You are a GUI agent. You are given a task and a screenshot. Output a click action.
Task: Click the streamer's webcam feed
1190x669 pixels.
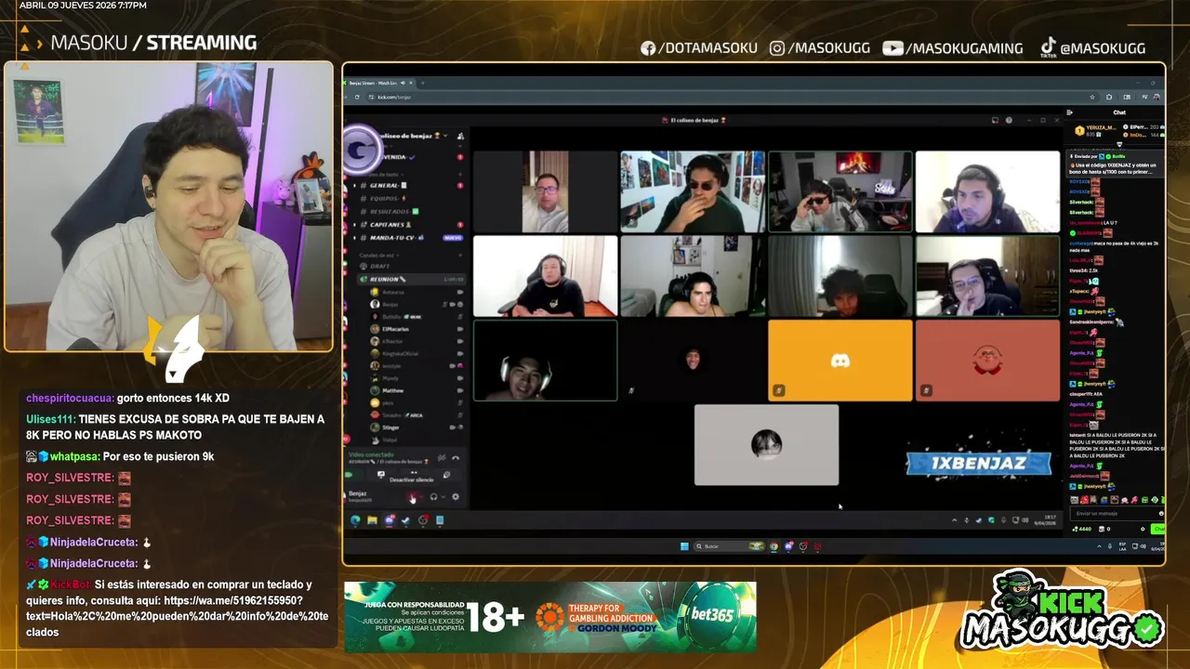point(168,207)
